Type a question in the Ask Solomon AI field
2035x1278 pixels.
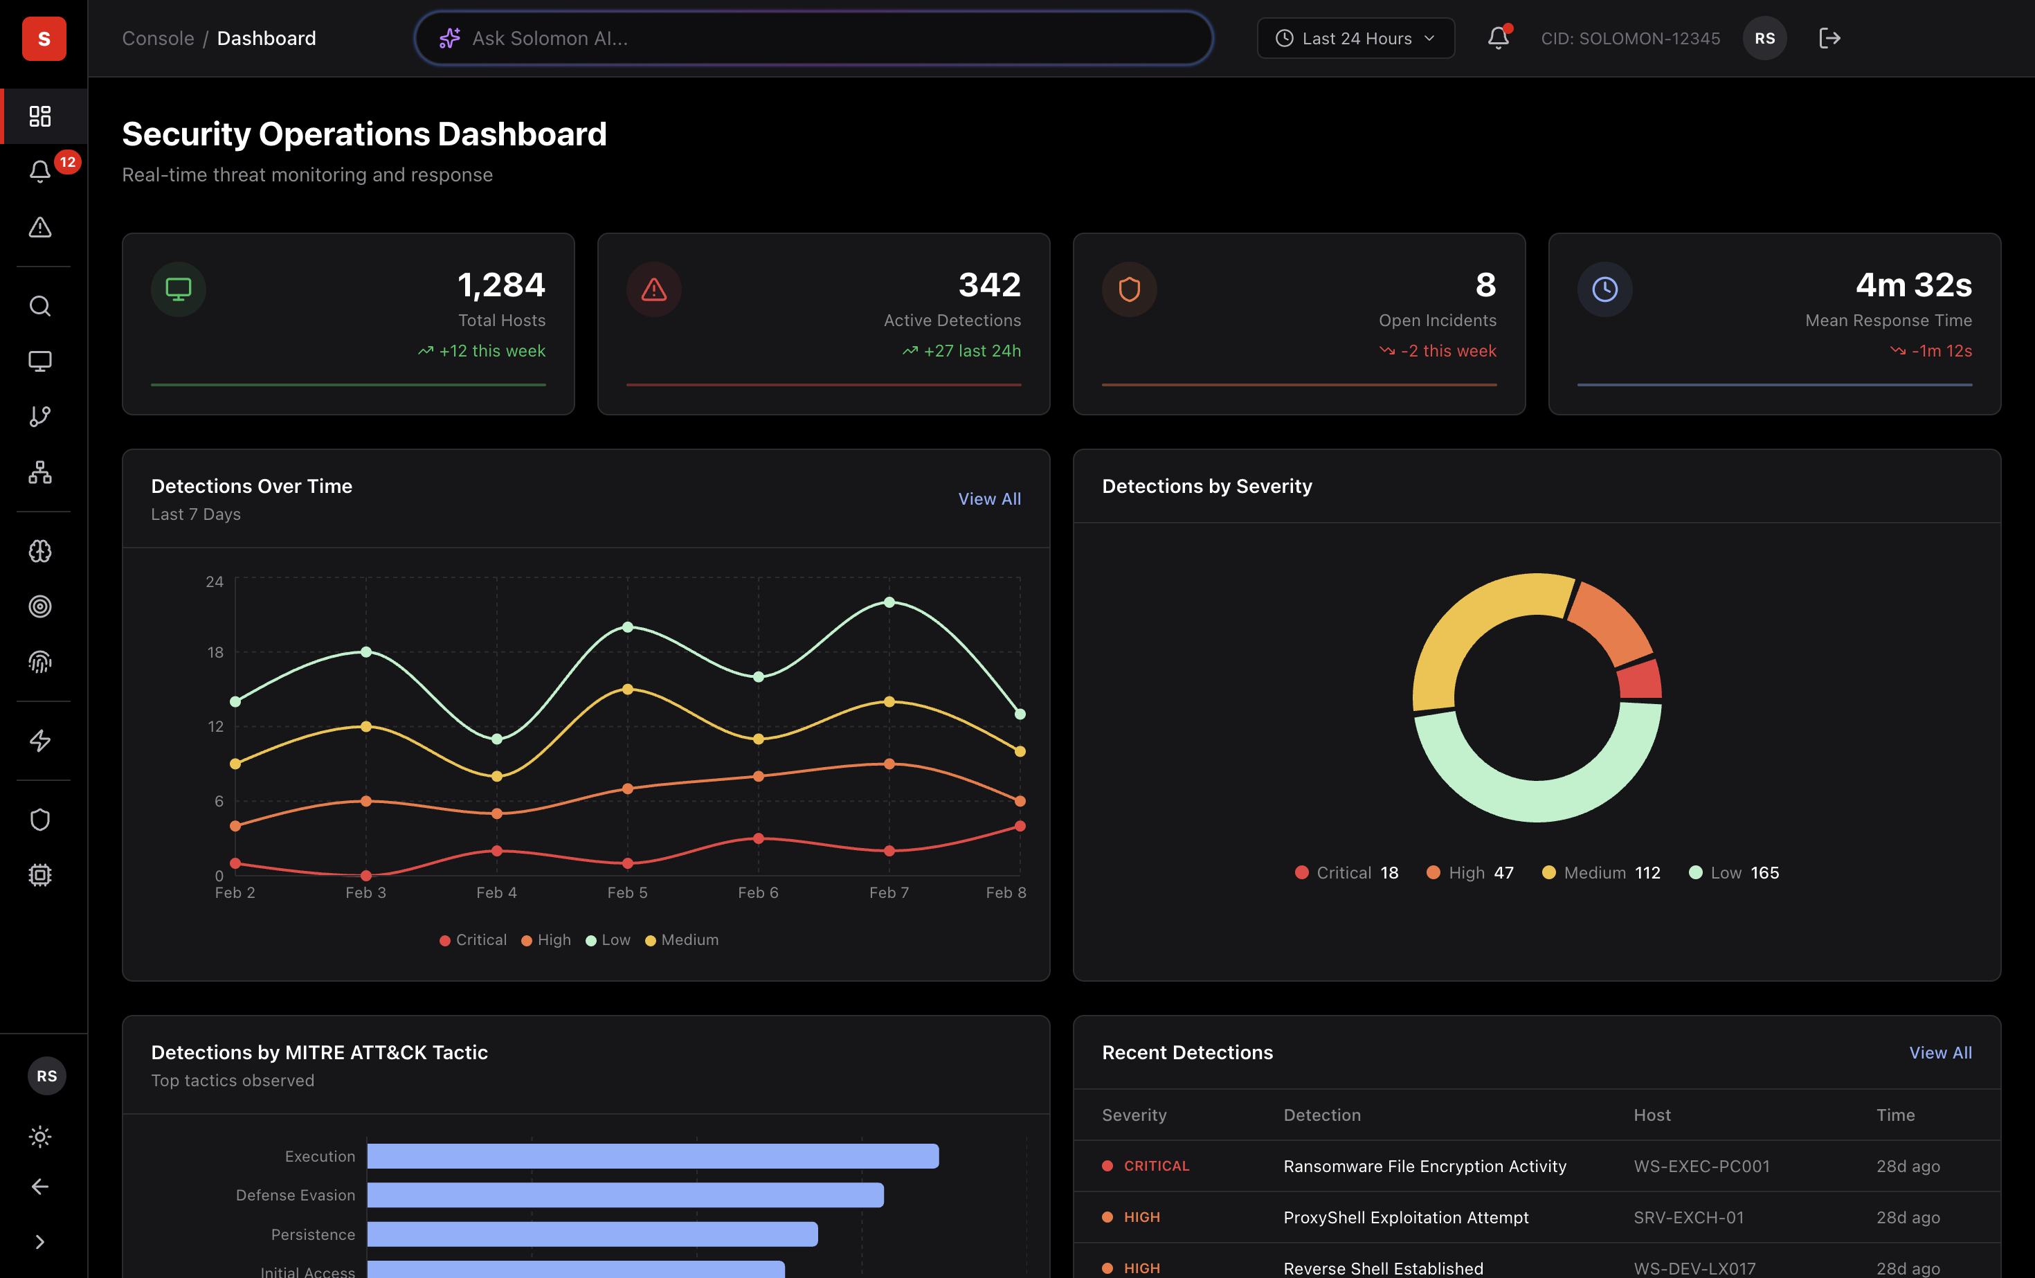tap(811, 38)
